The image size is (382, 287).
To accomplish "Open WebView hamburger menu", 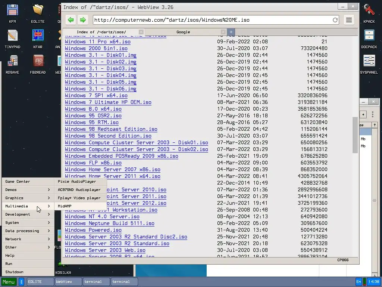I will click(349, 20).
